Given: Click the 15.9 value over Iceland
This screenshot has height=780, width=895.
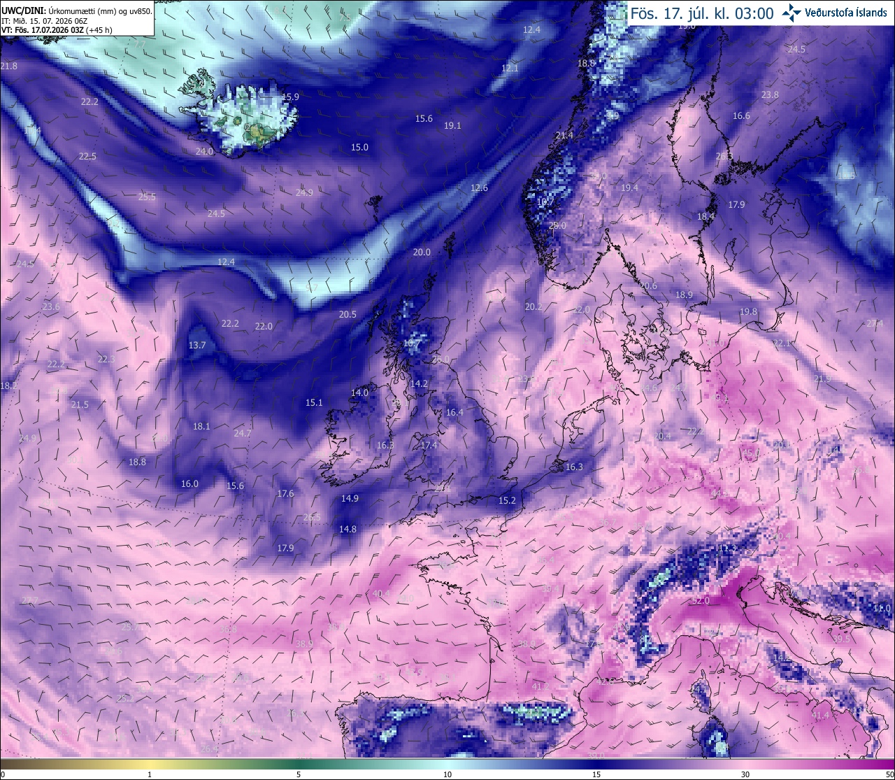Looking at the screenshot, I should (x=290, y=97).
